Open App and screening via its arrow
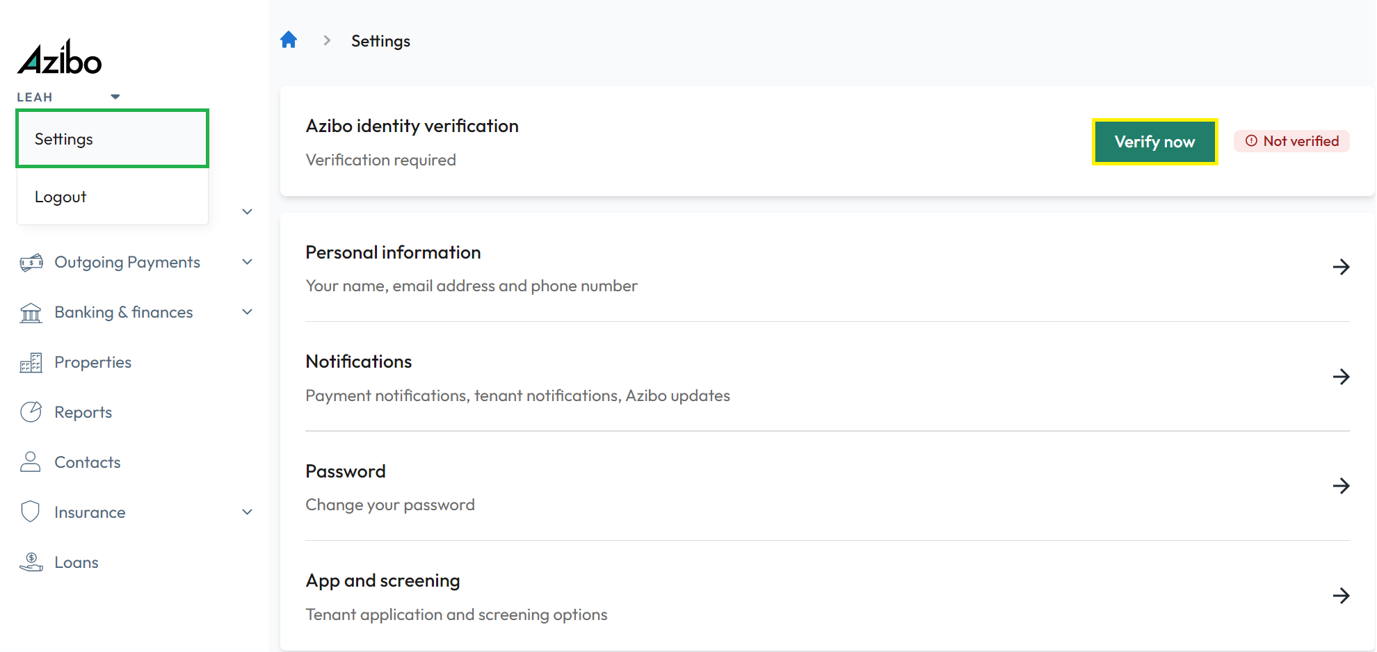This screenshot has width=1377, height=652. click(x=1341, y=596)
